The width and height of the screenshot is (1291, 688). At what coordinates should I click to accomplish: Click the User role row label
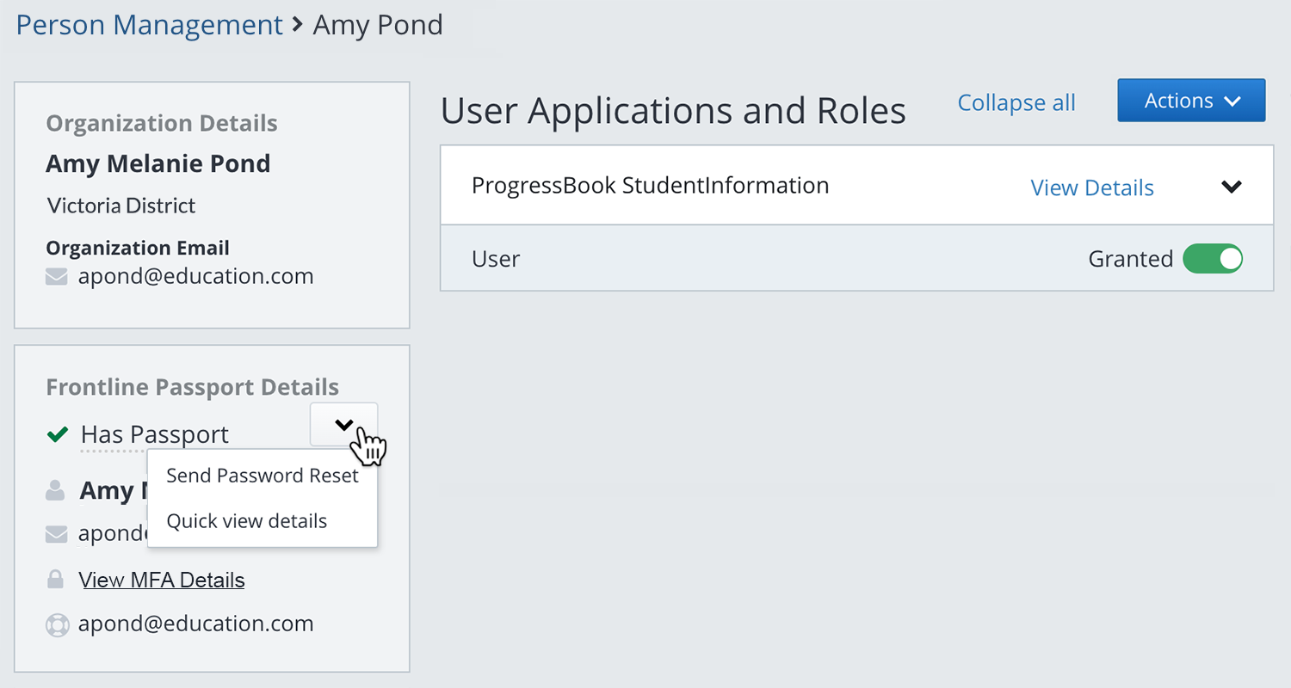[x=496, y=259]
